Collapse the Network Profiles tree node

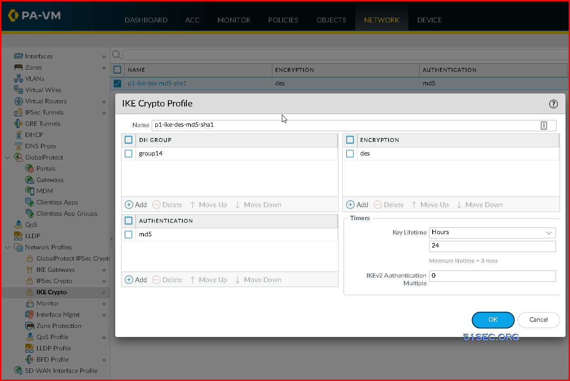7,247
